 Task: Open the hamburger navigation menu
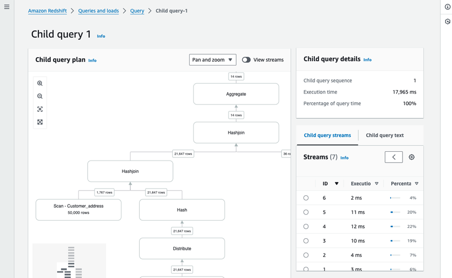coord(7,7)
